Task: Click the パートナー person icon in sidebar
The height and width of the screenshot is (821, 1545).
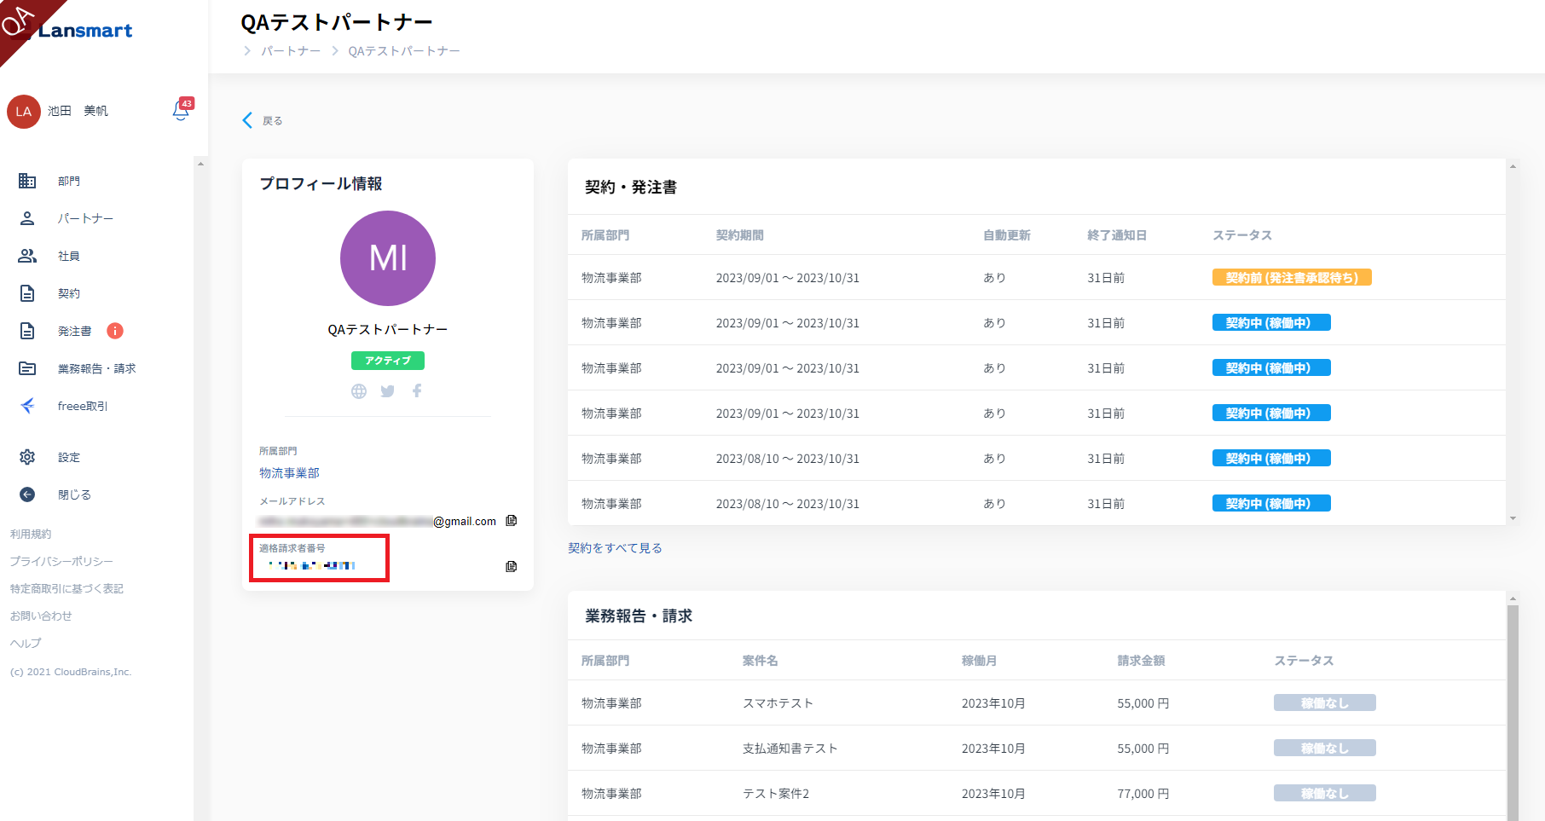Action: [27, 218]
